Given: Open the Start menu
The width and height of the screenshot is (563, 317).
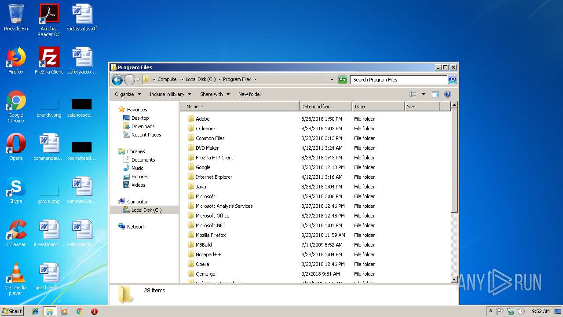Looking at the screenshot, I should [12, 311].
